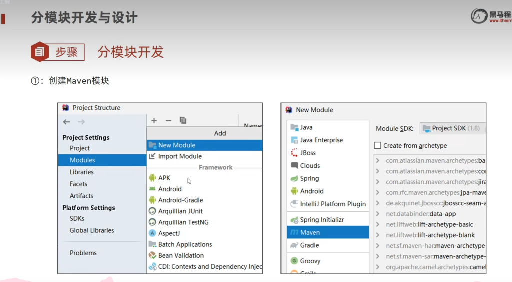Click the Gradle elephant icon
512x282 pixels.
(294, 245)
